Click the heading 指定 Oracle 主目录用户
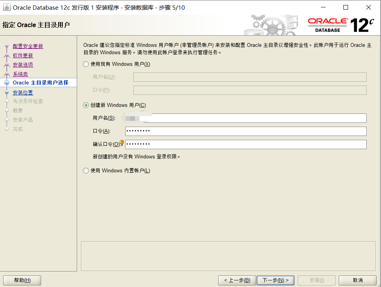 coord(36,25)
